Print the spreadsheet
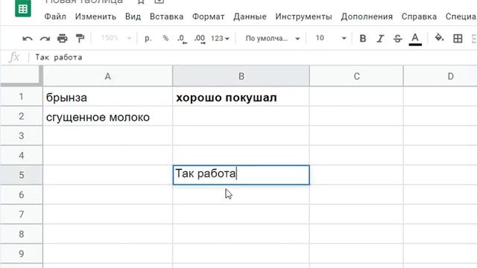 coord(63,39)
